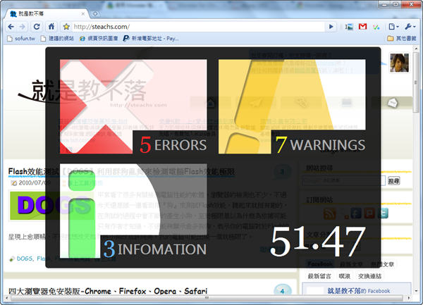Click the 3 INFOMATION panel
The width and height of the screenshot is (423, 305).
coord(133,211)
